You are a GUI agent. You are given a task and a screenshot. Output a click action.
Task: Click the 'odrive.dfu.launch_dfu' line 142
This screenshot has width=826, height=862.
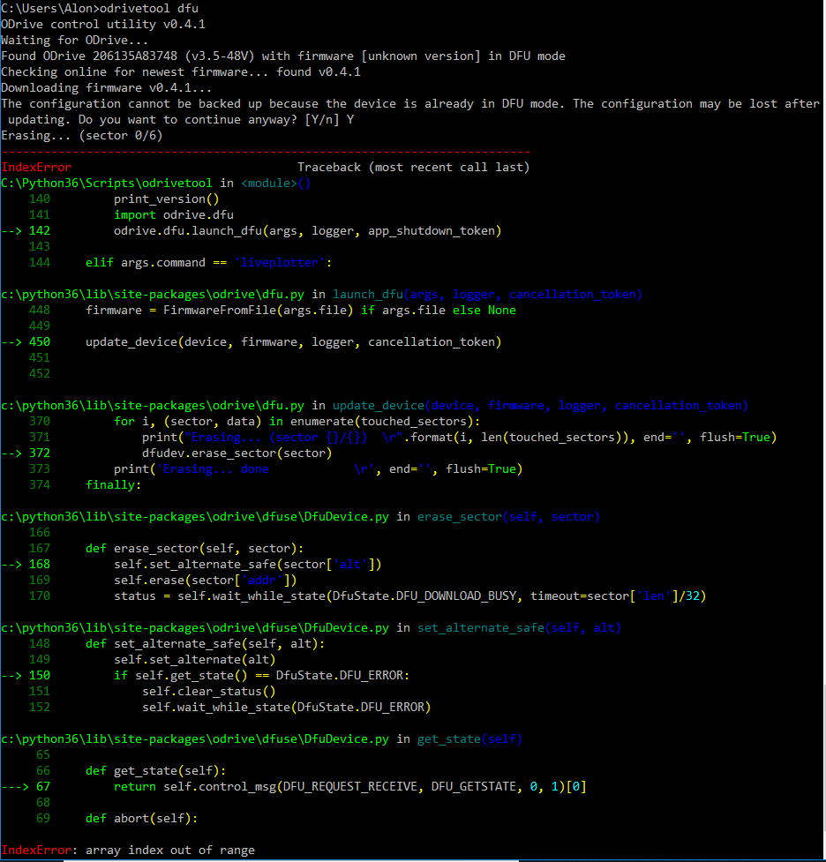tap(307, 231)
